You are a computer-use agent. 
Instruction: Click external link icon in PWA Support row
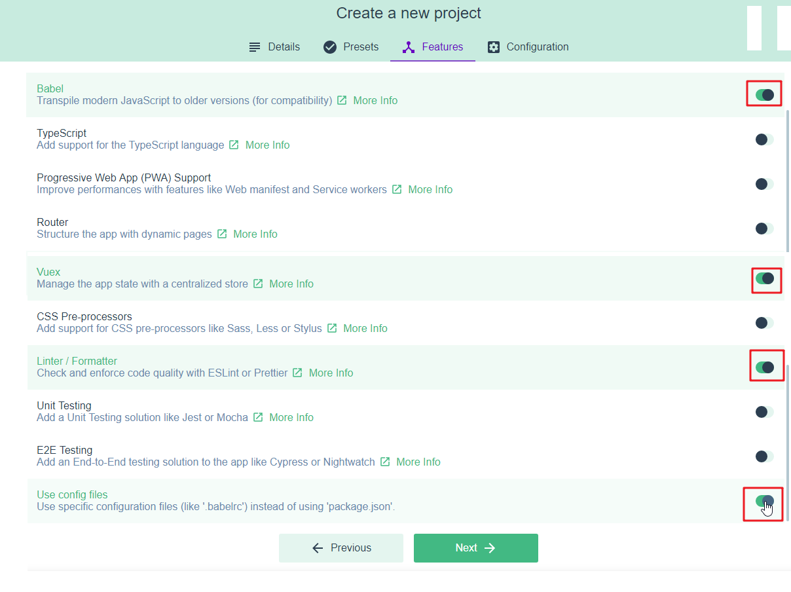(397, 190)
